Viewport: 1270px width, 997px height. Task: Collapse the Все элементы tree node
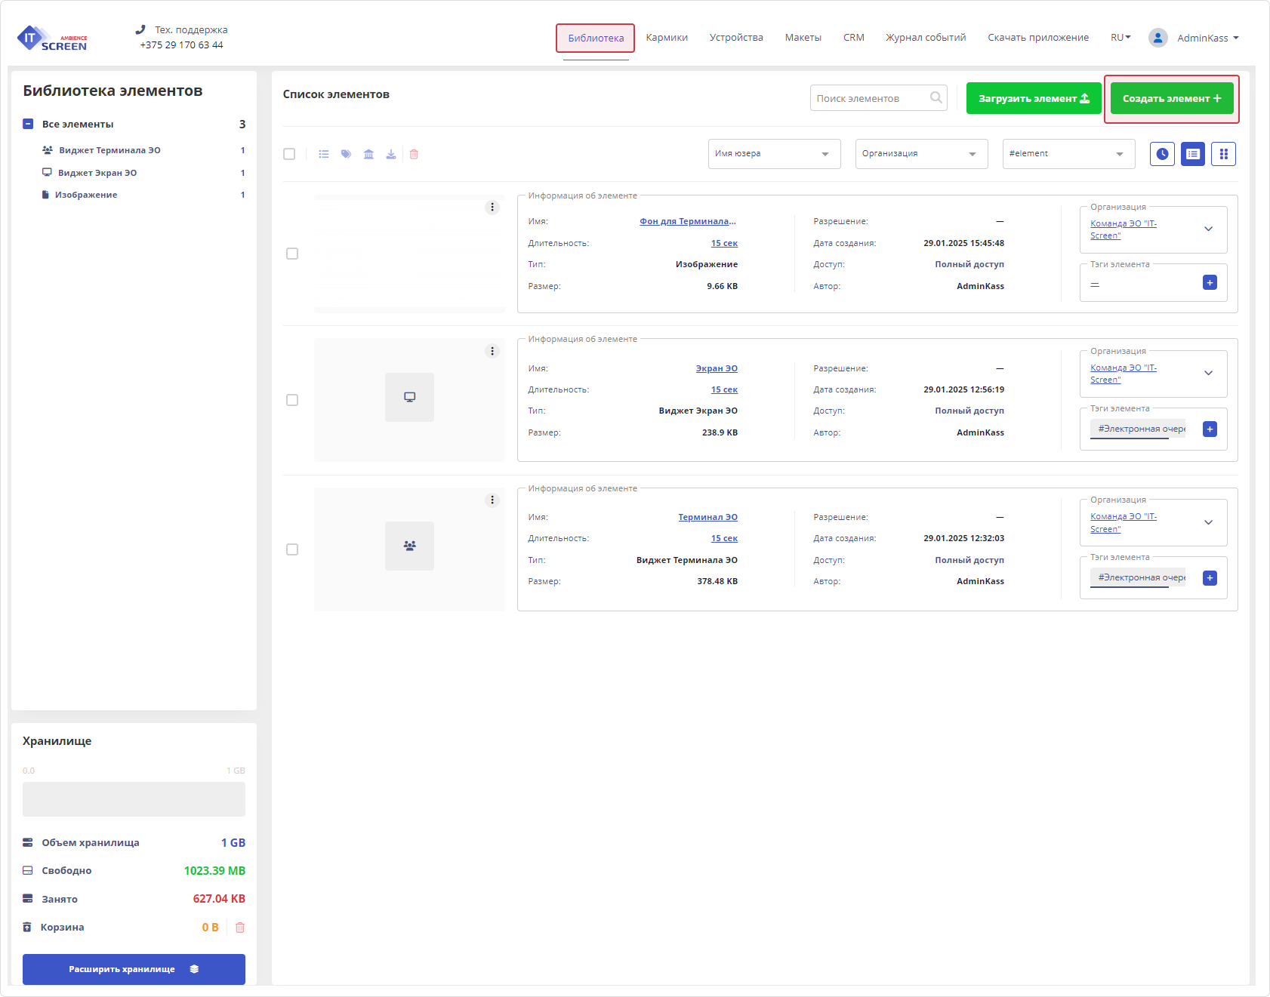[x=28, y=124]
